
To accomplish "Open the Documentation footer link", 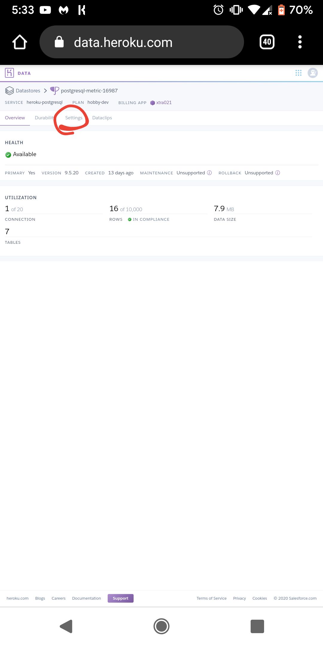I will tap(86, 598).
